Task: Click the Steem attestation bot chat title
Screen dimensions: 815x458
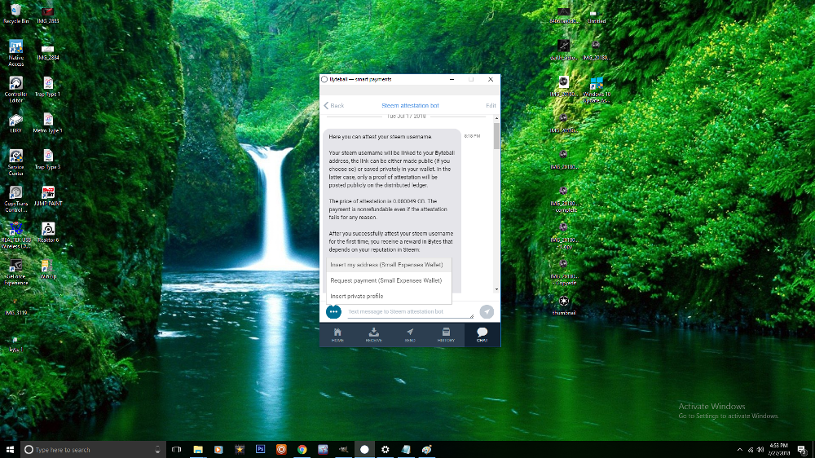Action: (410, 105)
